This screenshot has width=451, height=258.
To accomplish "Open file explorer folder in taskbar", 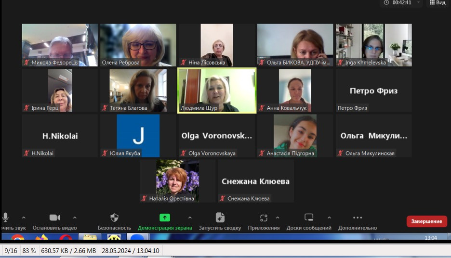I will (90, 237).
